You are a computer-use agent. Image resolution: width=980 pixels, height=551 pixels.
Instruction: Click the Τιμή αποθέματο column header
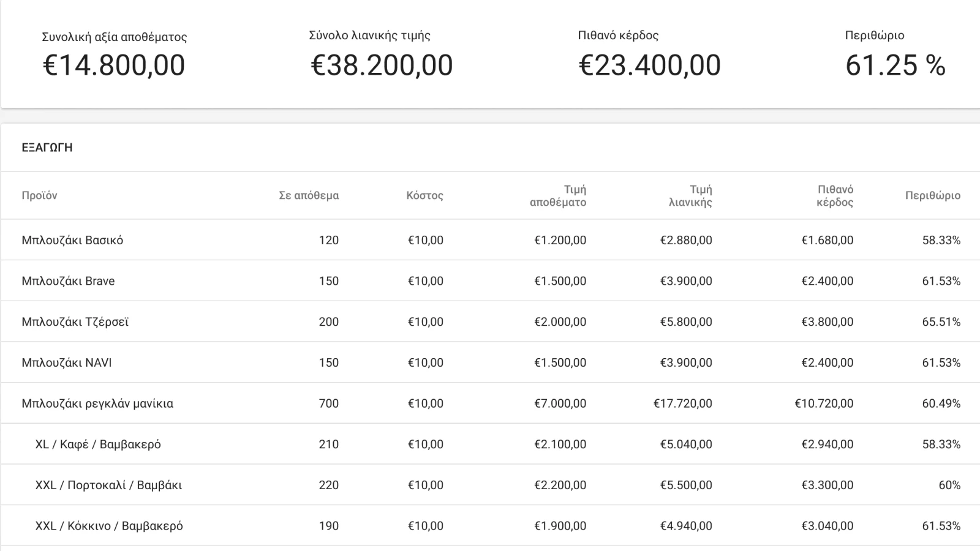coord(558,196)
